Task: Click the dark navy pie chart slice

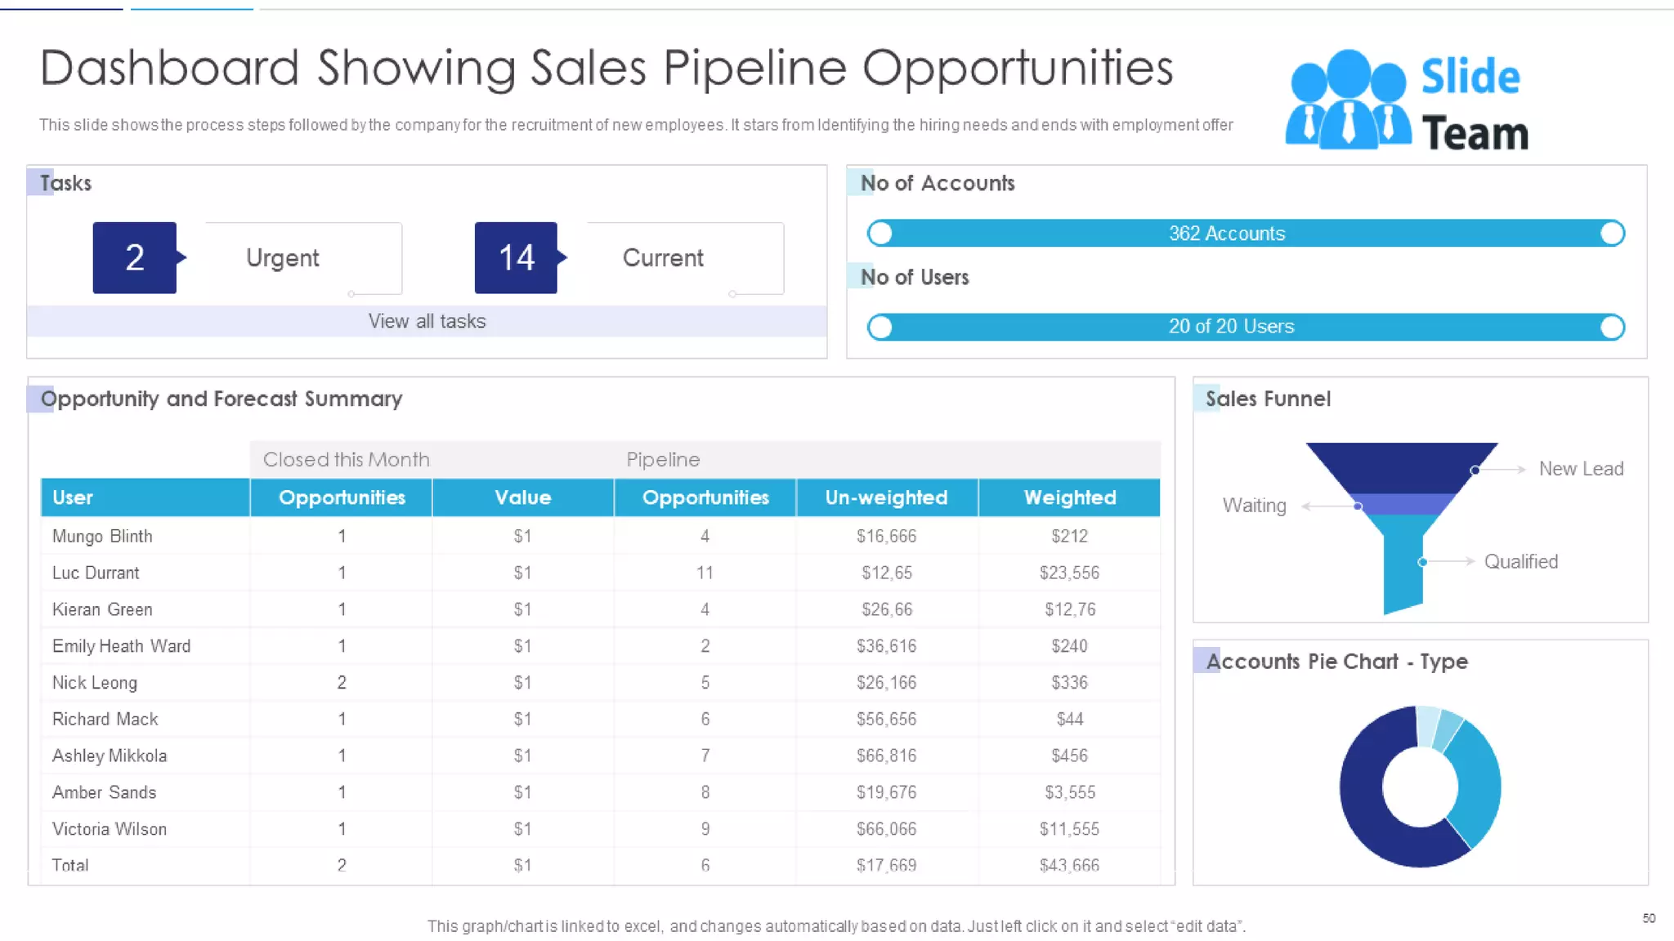Action: point(1363,796)
